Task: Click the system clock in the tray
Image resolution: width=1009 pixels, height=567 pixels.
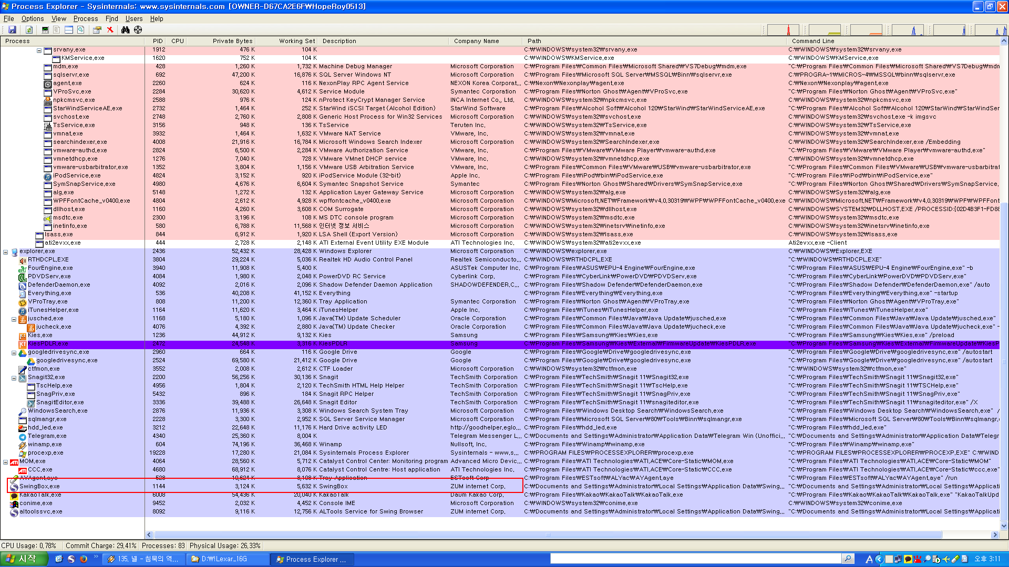Action: [x=987, y=559]
